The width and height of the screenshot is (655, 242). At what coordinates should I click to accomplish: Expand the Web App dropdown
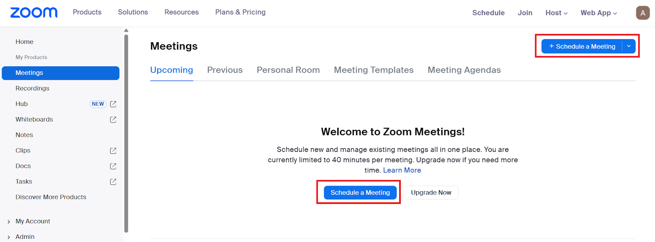[599, 13]
